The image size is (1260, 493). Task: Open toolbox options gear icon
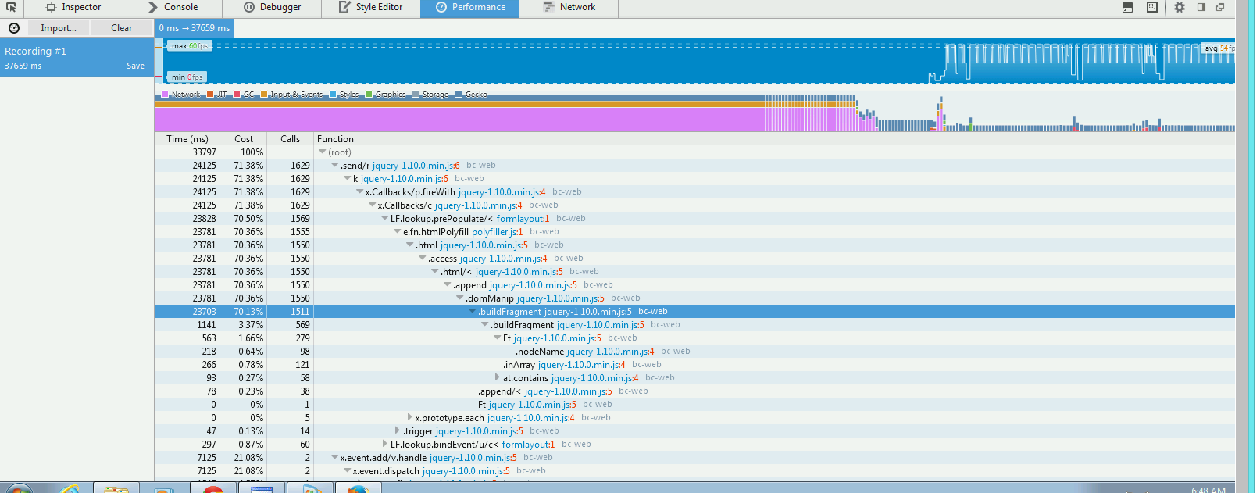1180,7
